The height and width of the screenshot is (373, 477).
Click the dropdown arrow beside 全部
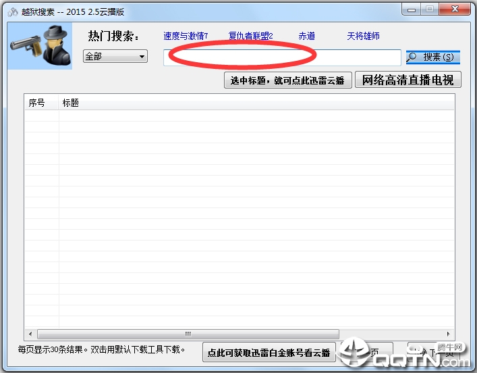pyautogui.click(x=142, y=57)
